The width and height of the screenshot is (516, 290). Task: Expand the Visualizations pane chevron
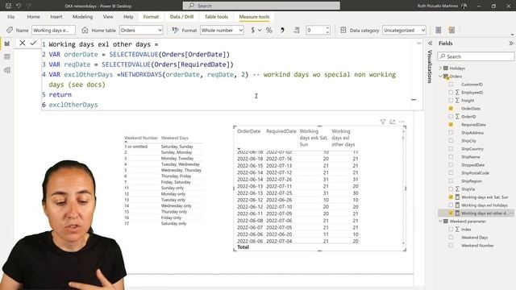point(430,43)
